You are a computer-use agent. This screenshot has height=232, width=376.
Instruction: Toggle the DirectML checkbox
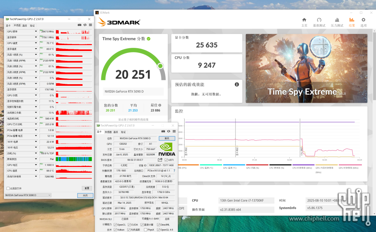(158, 225)
